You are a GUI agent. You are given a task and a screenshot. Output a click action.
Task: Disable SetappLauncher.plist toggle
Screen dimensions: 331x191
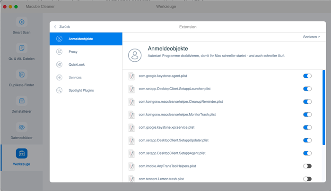(307, 89)
